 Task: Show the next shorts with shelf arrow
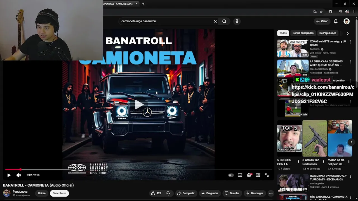coord(351,142)
